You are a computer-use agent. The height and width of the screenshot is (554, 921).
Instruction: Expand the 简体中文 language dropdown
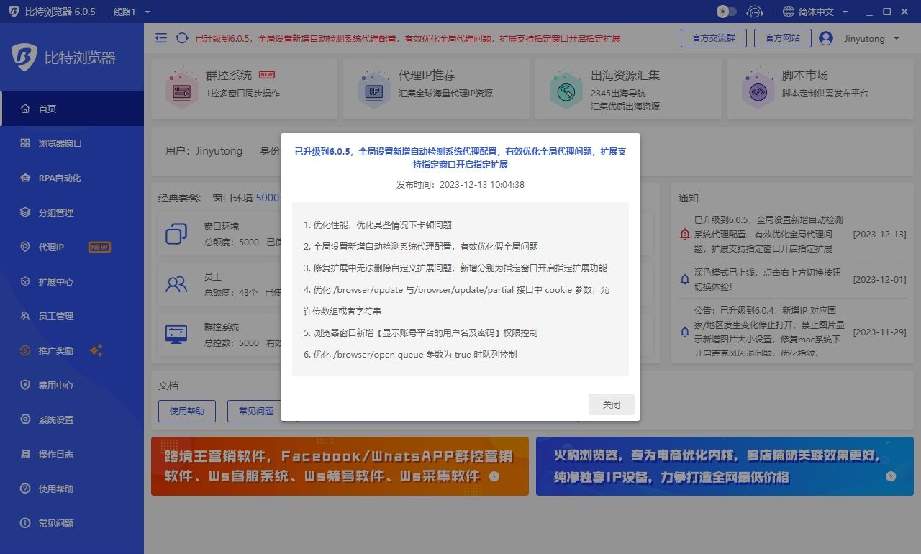click(815, 12)
